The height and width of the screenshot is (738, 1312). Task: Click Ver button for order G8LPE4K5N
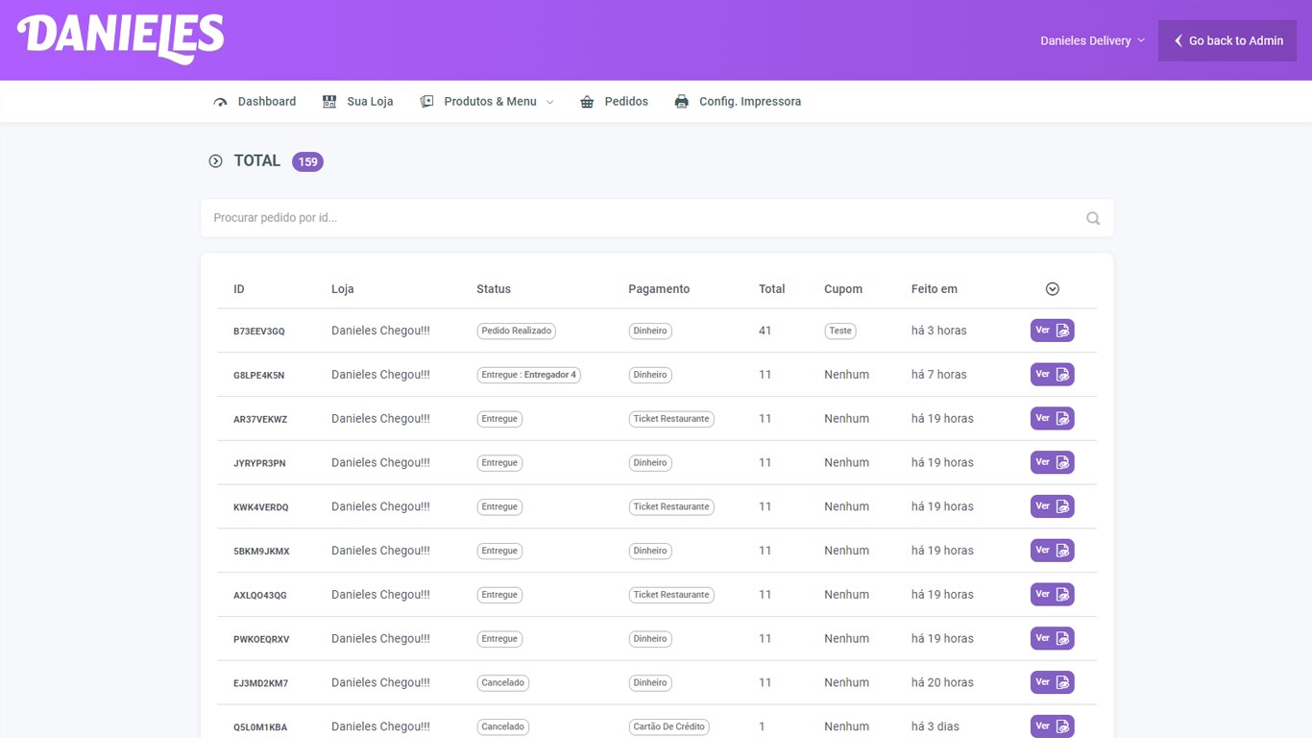pyautogui.click(x=1053, y=375)
